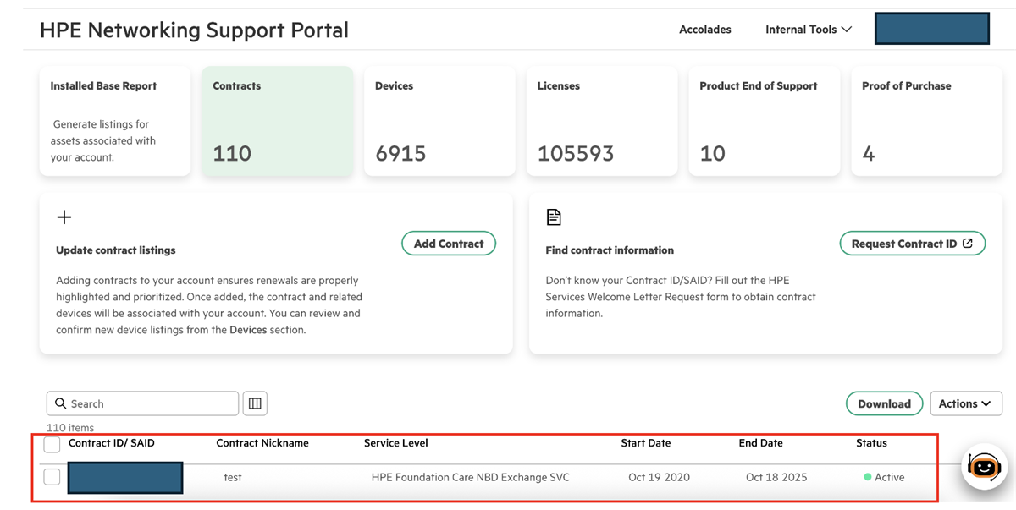Screen dimensions: 1016x510
Task: Click into the Search input field
Action: click(x=142, y=403)
